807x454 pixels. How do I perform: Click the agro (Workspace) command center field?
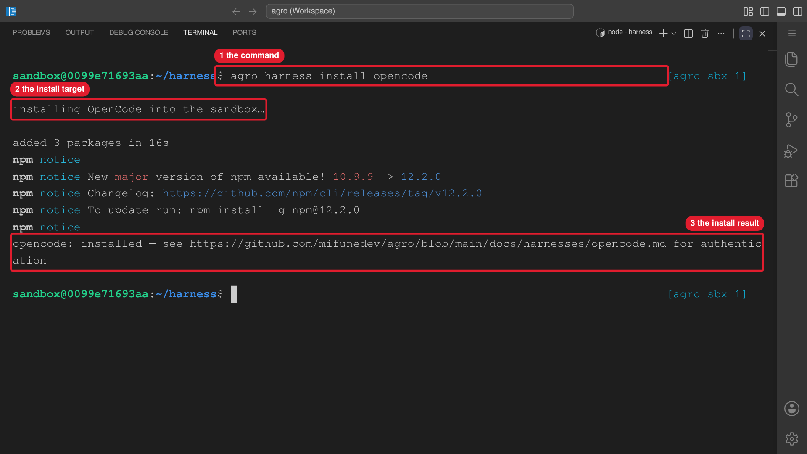(419, 11)
